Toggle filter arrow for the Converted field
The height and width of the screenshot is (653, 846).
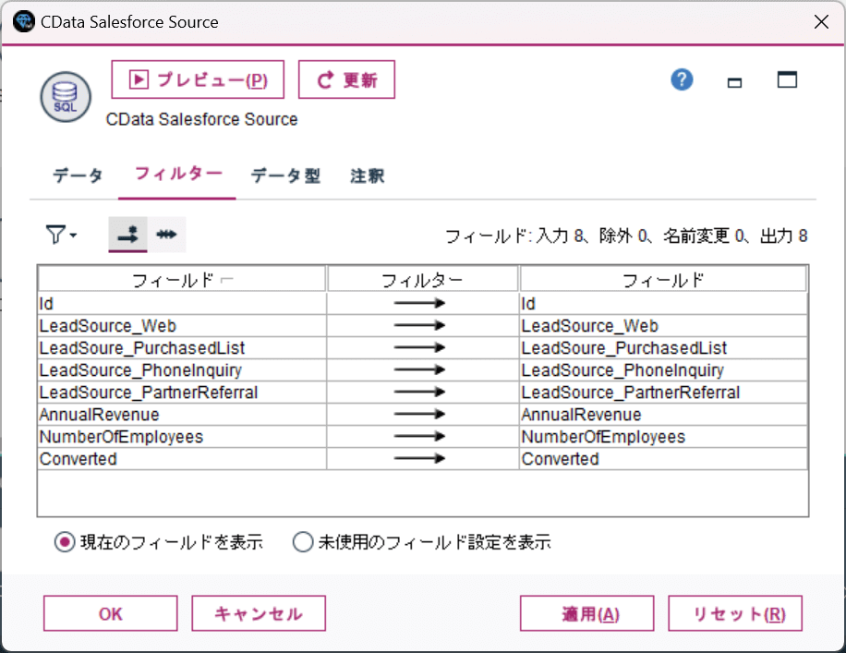pyautogui.click(x=422, y=459)
